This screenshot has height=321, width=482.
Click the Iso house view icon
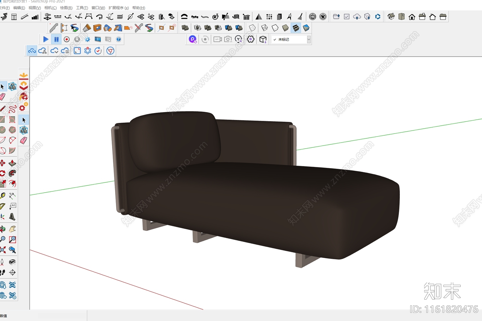click(391, 17)
